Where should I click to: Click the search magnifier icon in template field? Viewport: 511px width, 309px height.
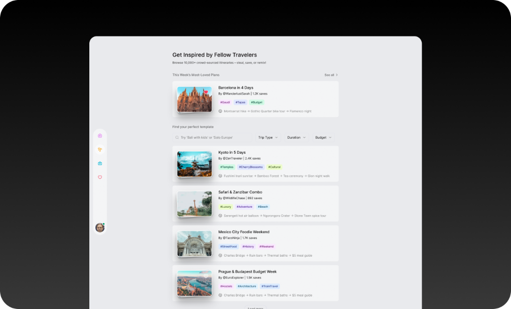177,138
